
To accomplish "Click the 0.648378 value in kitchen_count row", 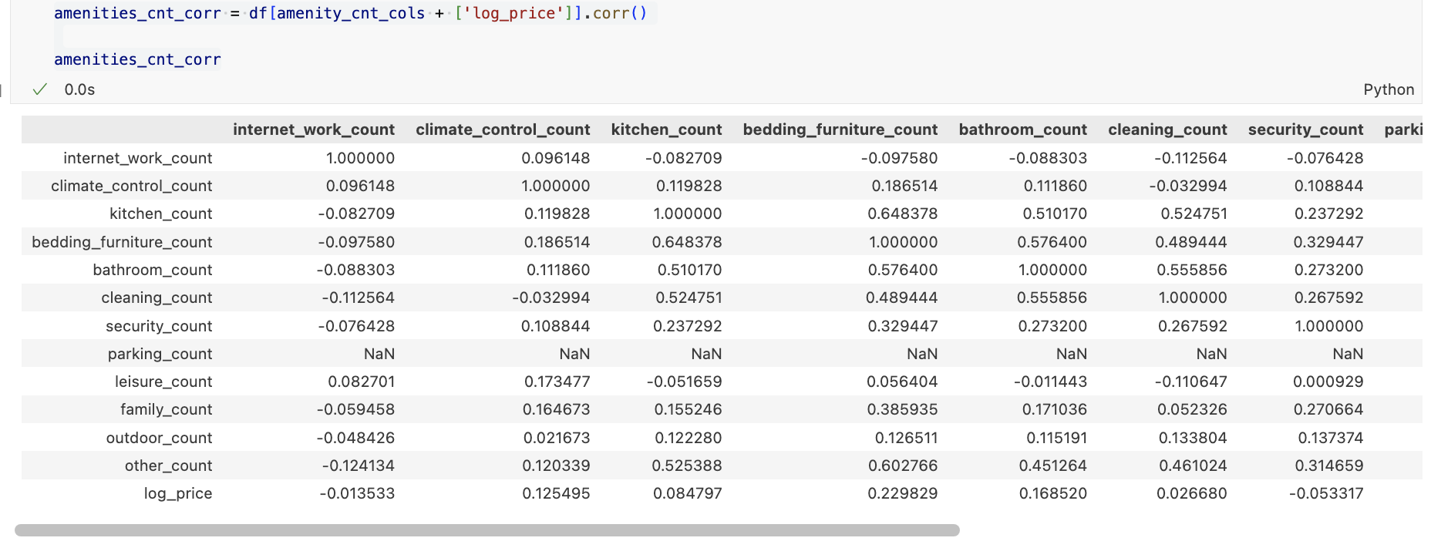I will [x=902, y=213].
